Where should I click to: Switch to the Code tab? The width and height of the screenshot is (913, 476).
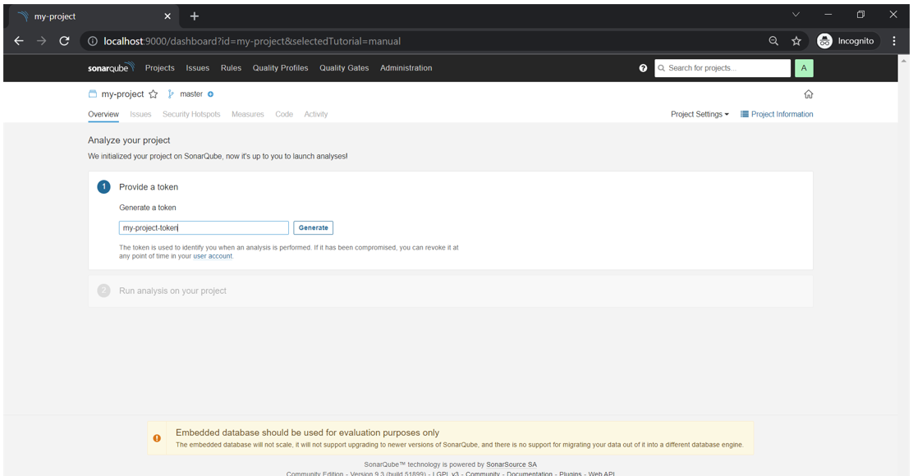(284, 114)
